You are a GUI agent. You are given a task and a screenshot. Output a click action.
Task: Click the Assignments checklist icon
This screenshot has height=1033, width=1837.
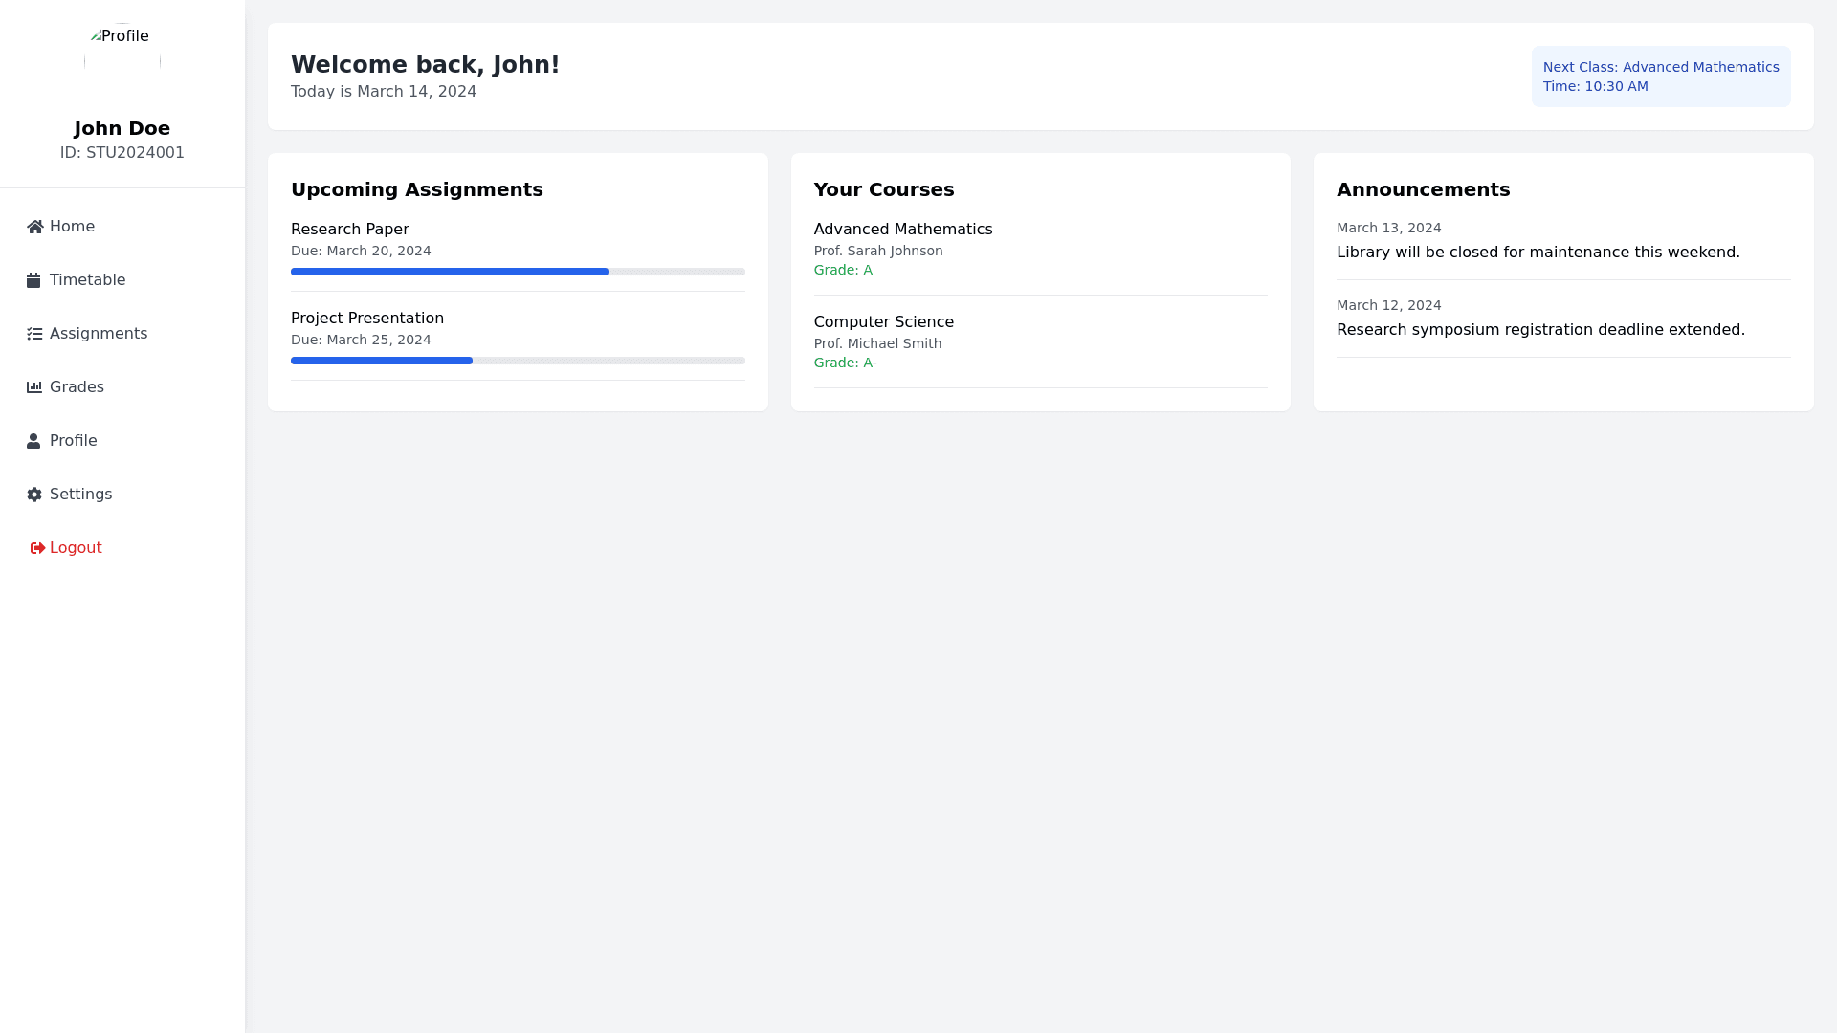coord(34,334)
